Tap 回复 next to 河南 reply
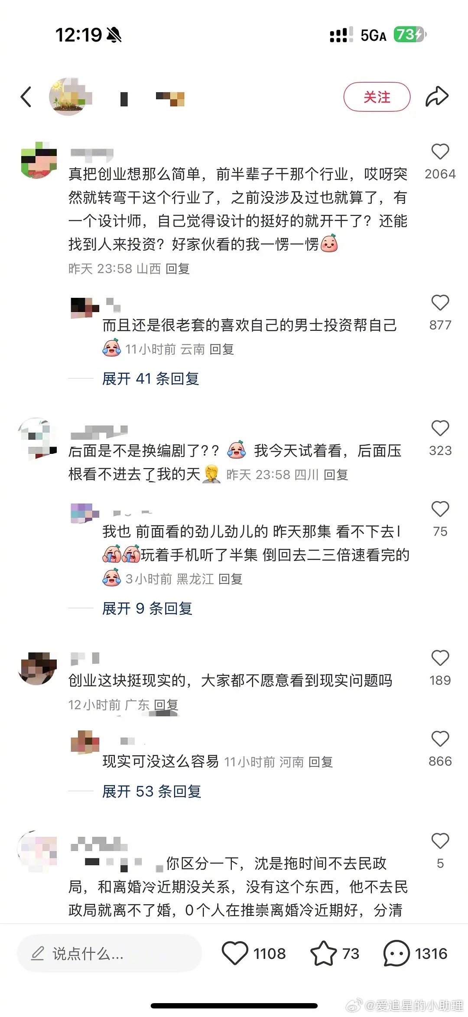This screenshot has height=1017, width=468. 321,762
